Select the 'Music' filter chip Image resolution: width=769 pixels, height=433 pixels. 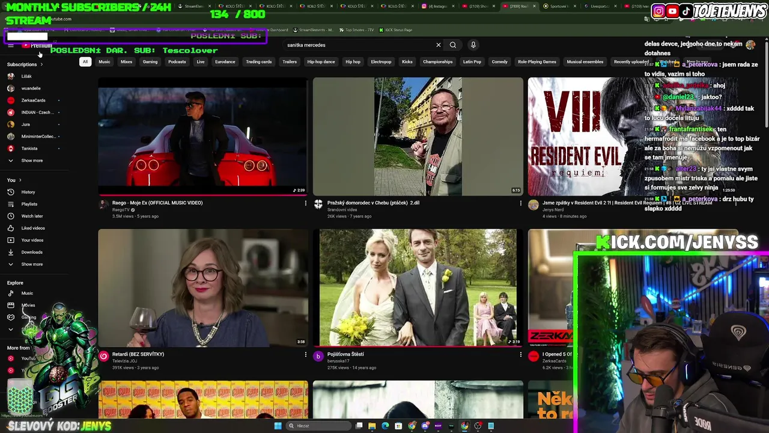pos(105,62)
